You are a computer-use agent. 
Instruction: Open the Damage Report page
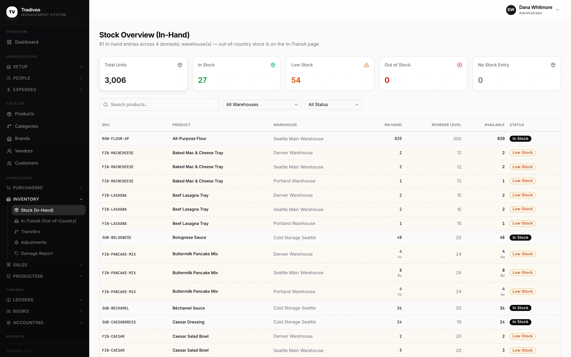click(49, 253)
